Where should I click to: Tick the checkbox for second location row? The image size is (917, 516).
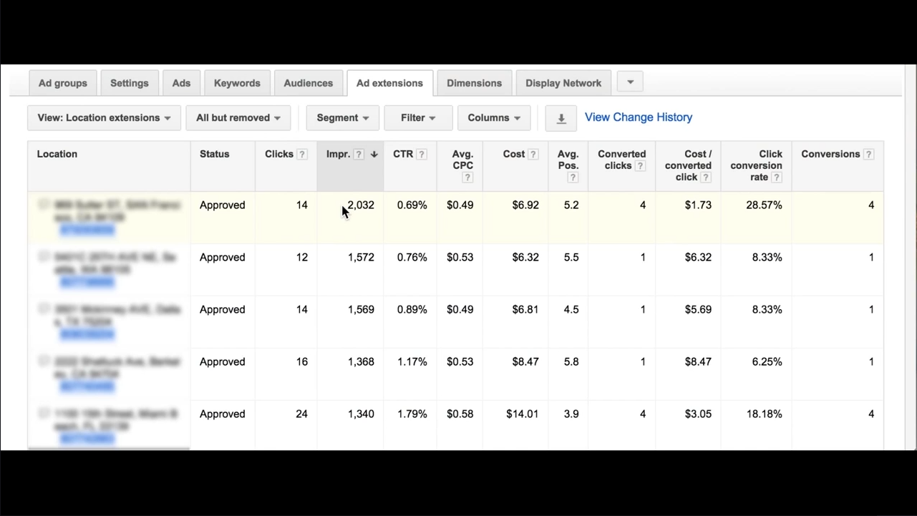pyautogui.click(x=43, y=256)
